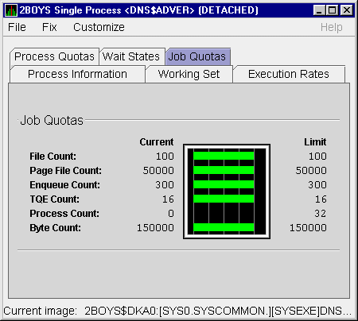Switch to the Wait States tab
This screenshot has height=321, width=358.
click(132, 56)
